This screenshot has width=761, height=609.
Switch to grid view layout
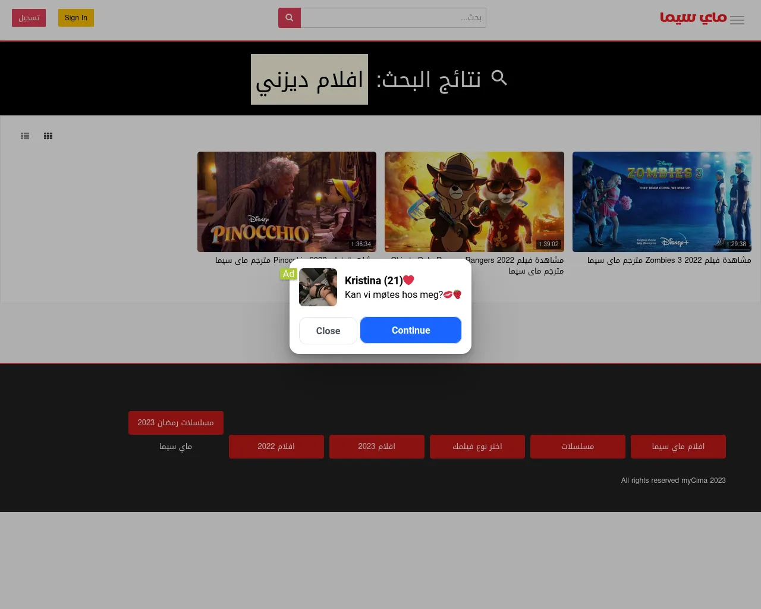[48, 136]
